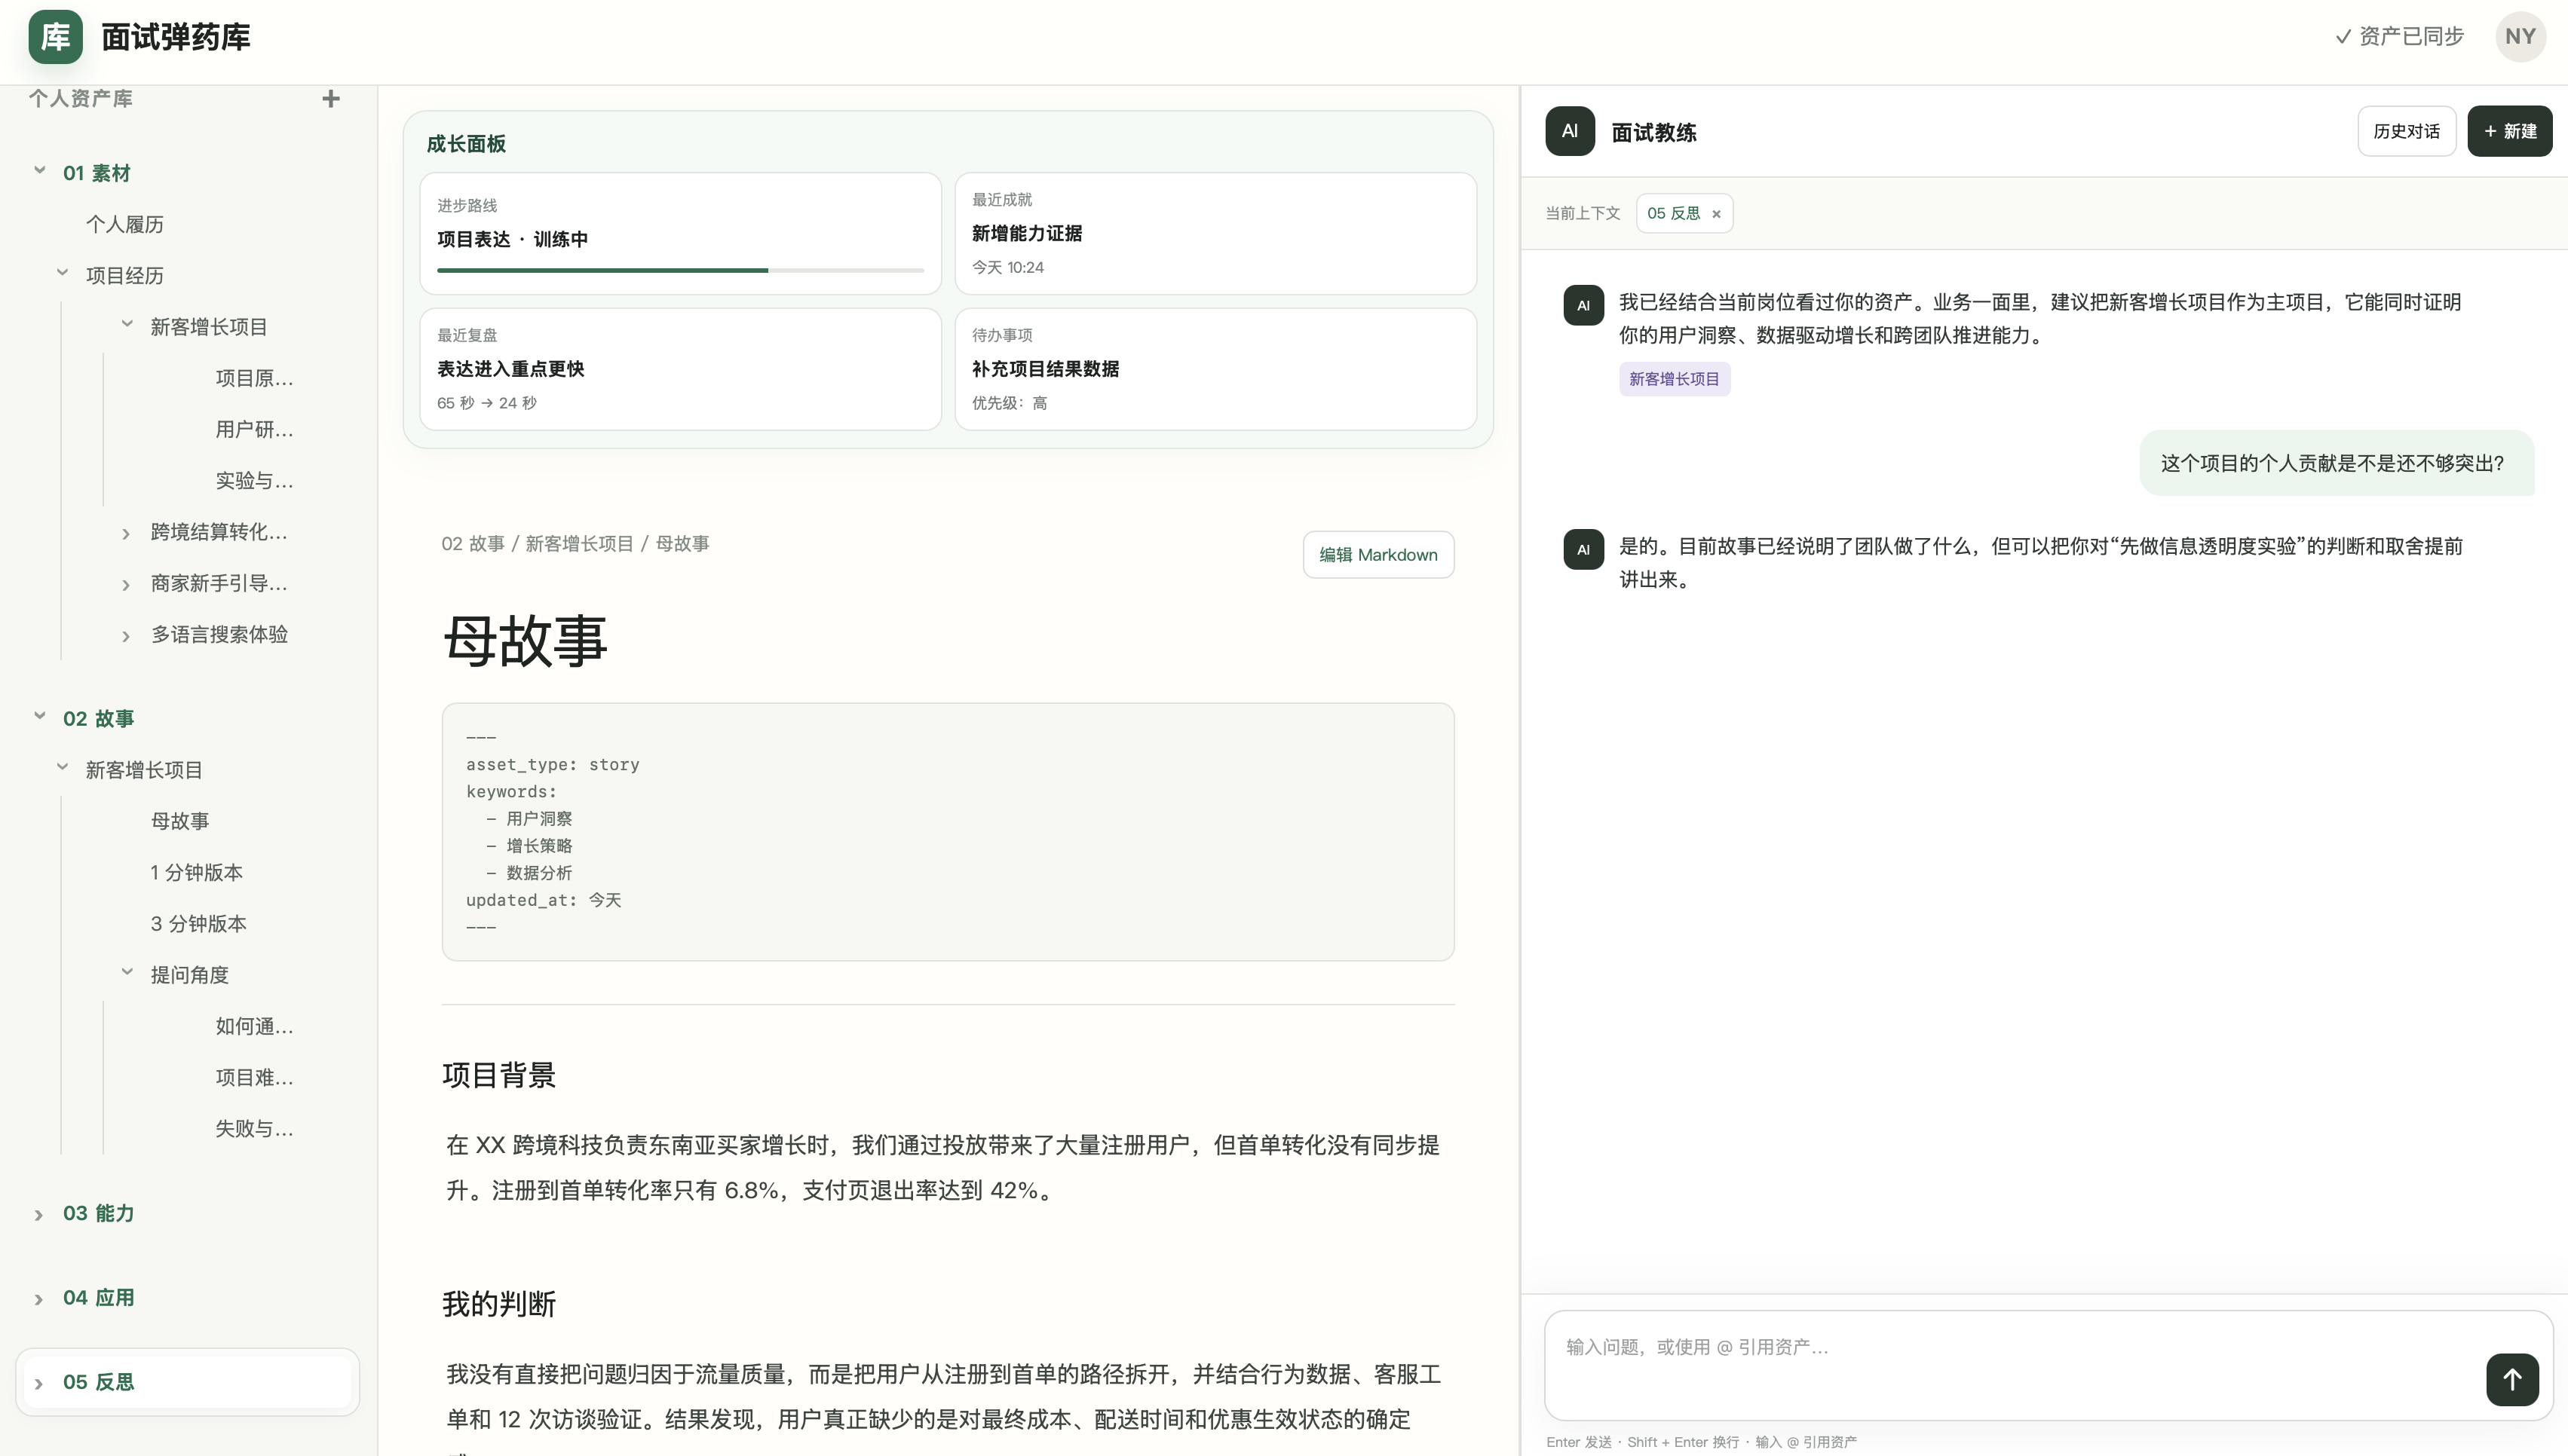The width and height of the screenshot is (2568, 1456).
Task: Expand the 04 应用 section
Action: 39,1299
